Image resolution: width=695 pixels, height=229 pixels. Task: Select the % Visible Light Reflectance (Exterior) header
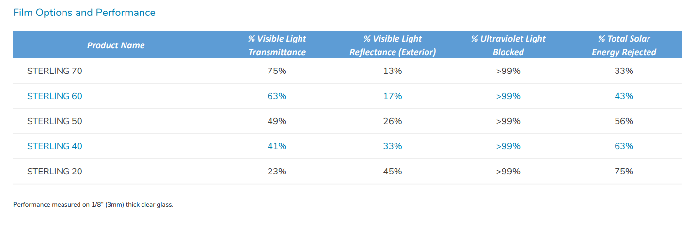[x=393, y=45]
